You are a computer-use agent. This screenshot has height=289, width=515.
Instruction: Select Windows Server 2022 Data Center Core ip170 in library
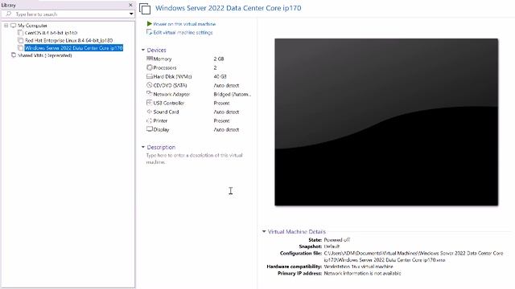(74, 48)
